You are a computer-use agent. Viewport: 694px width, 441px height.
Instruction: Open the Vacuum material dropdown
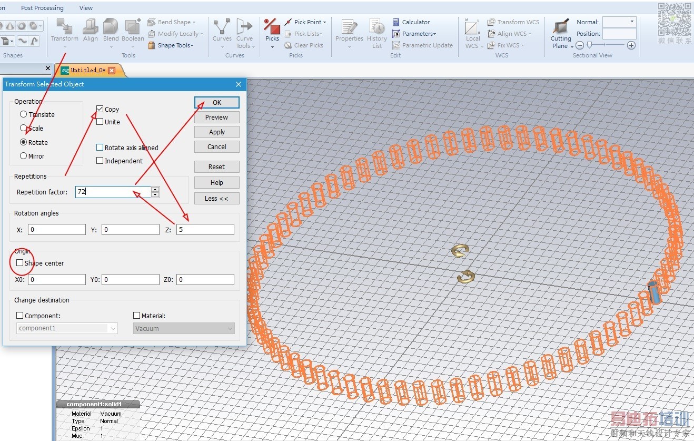click(x=183, y=328)
